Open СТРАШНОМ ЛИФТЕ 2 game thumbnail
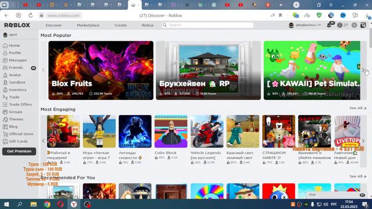The width and height of the screenshot is (372, 209). coord(279,132)
